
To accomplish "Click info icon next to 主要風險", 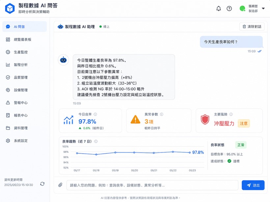I will [x=231, y=114].
